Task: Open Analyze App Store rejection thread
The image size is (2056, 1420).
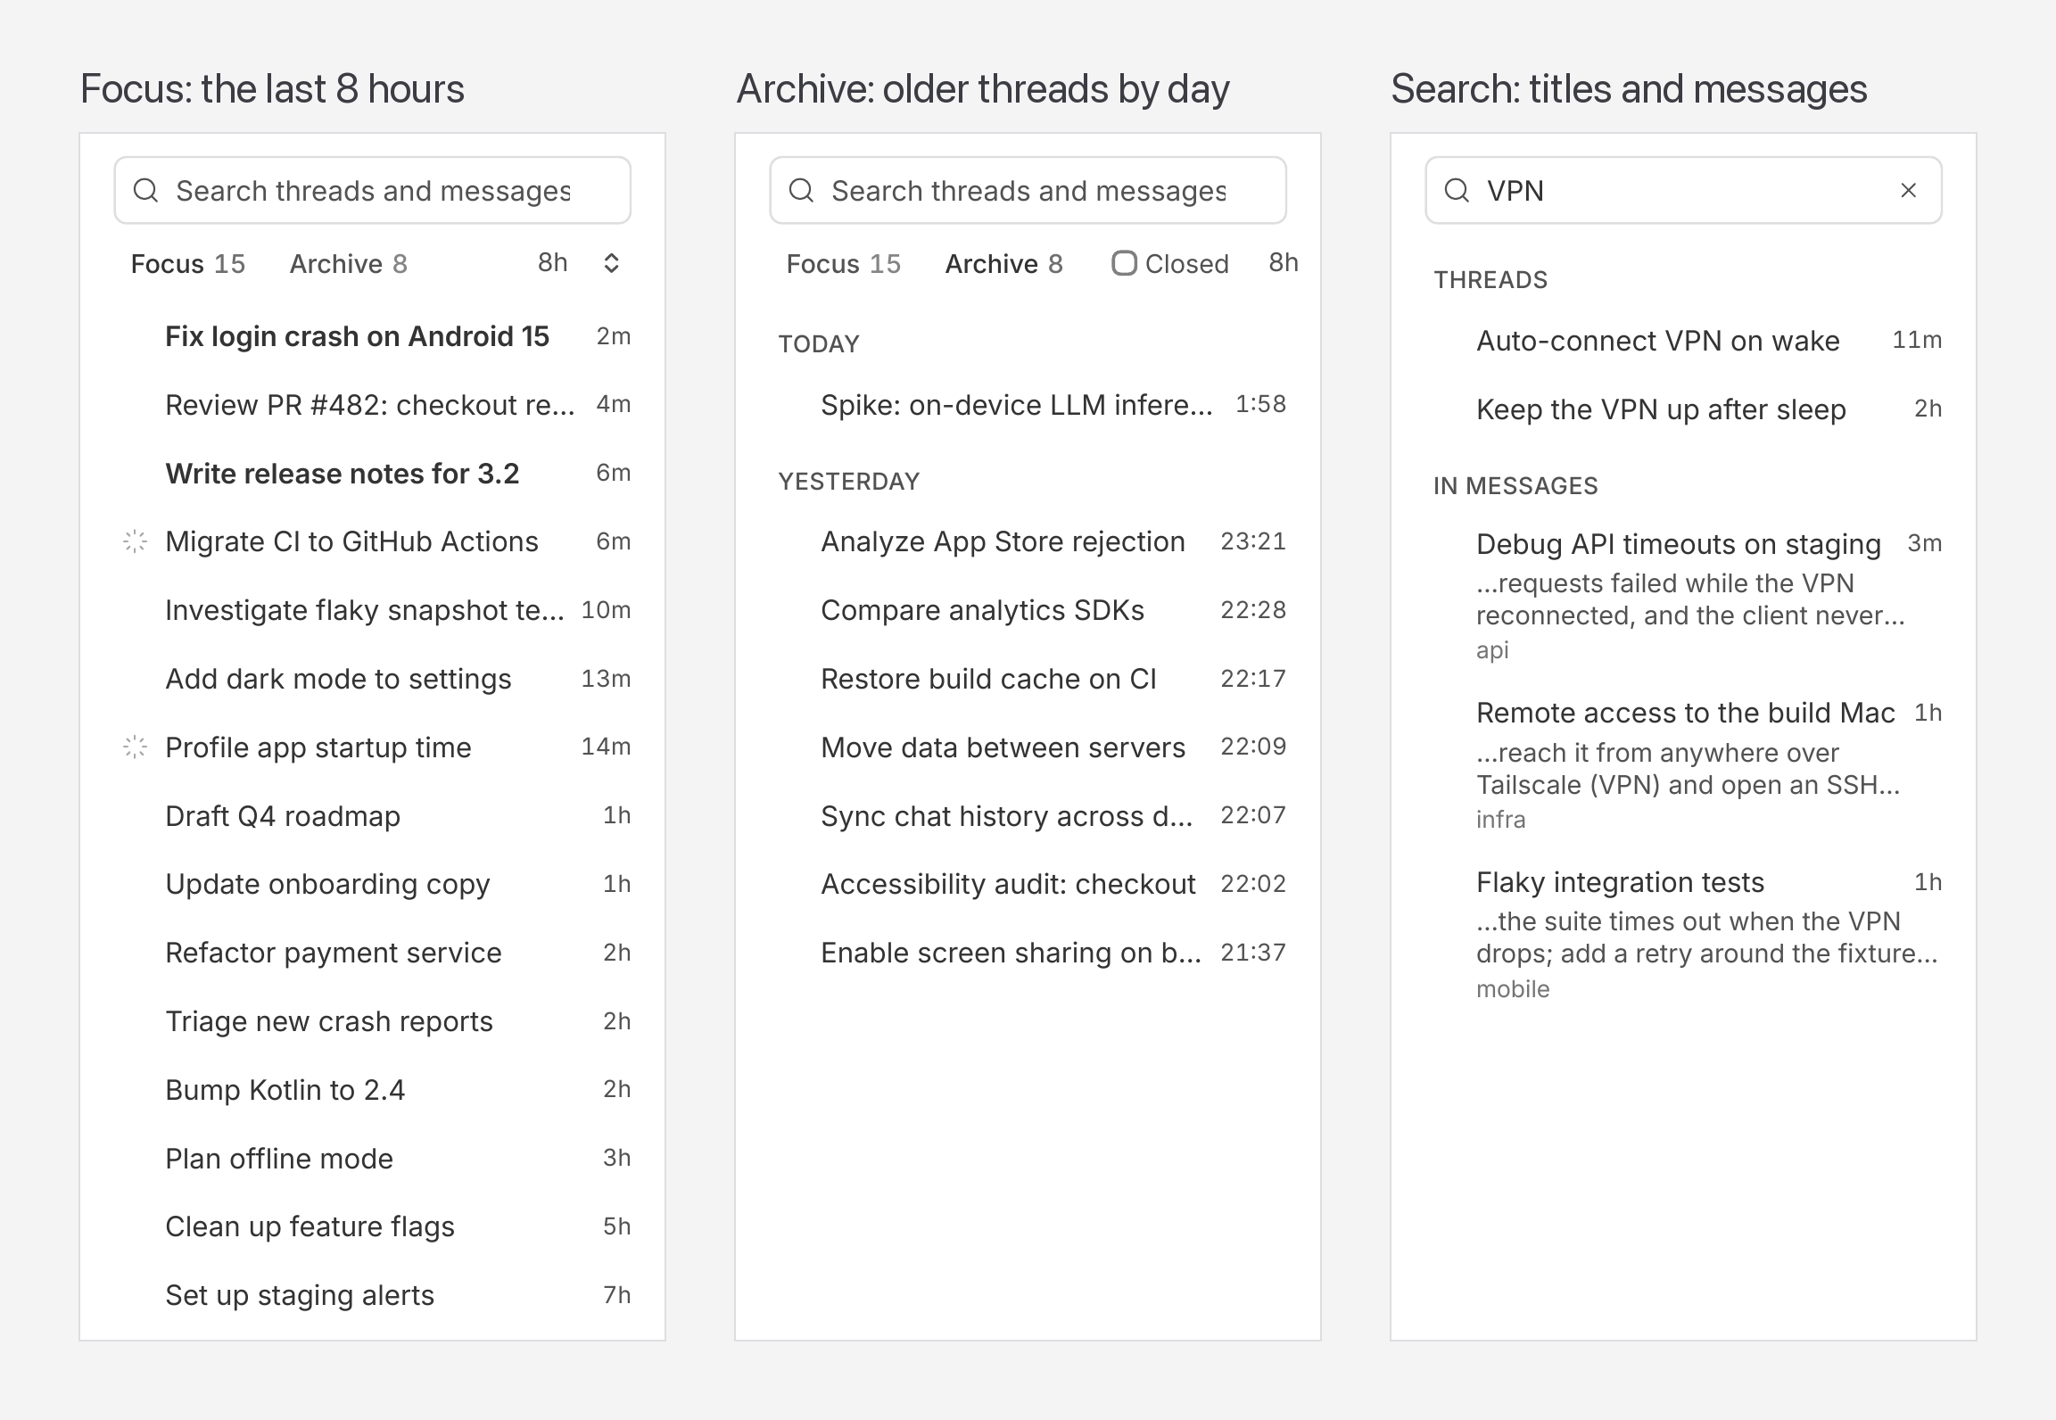Action: pyautogui.click(x=1028, y=541)
